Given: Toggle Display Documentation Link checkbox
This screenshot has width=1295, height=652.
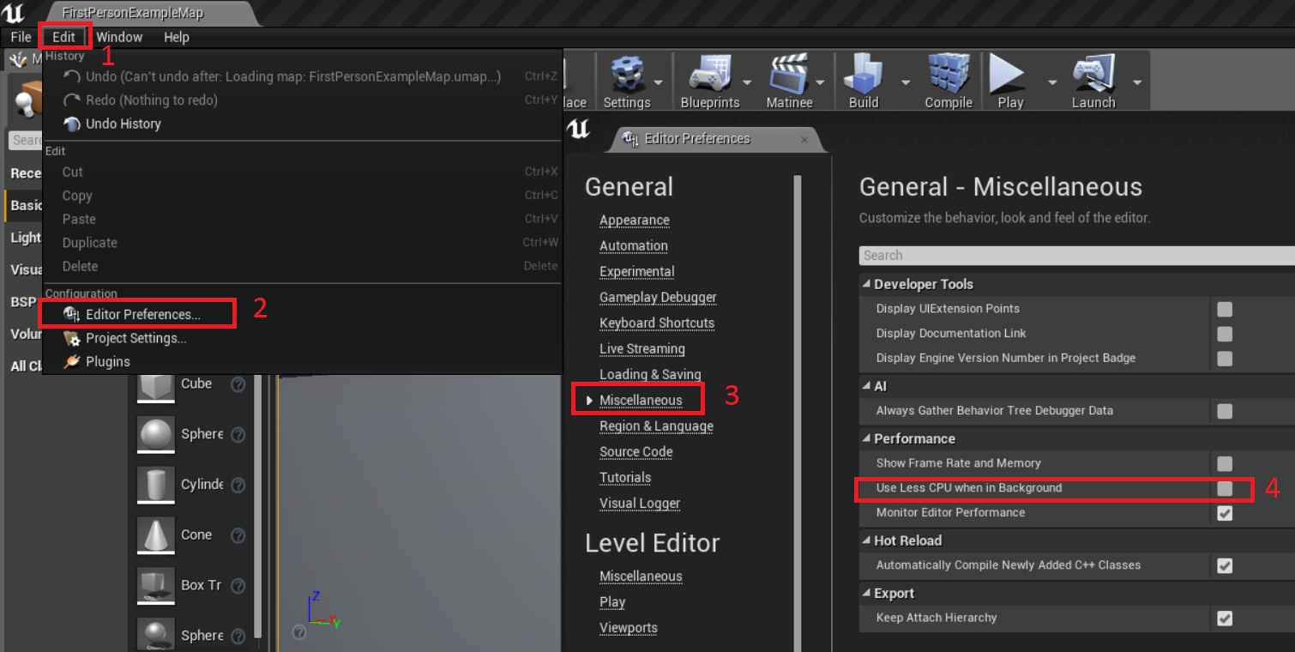Looking at the screenshot, I should (1225, 334).
